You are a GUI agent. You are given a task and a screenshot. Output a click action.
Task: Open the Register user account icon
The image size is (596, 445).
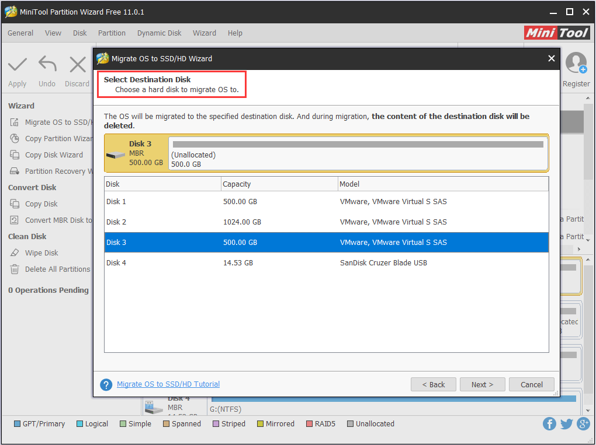point(576,63)
